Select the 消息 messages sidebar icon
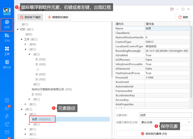The width and height of the screenshot is (193, 139). [7, 24]
